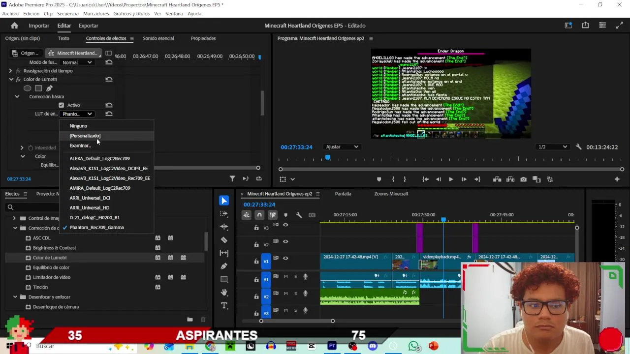
Task: Select the Selection arrow tool
Action: 224,201
